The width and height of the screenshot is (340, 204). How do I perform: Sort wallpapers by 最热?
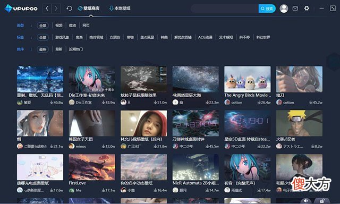pos(42,49)
